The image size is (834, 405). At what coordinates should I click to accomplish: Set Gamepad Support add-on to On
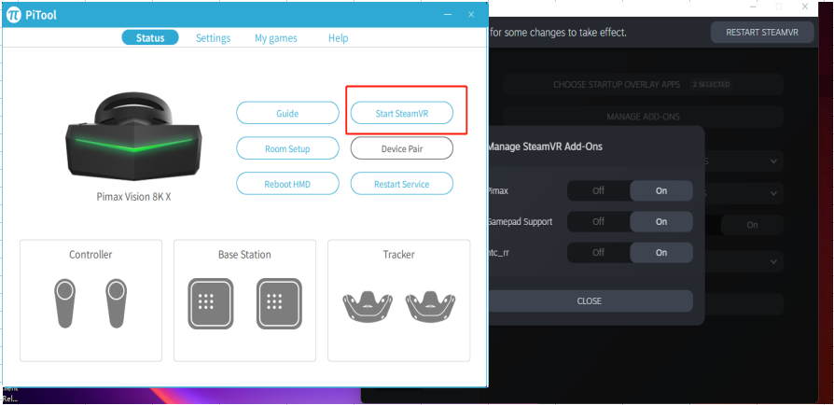[661, 221]
